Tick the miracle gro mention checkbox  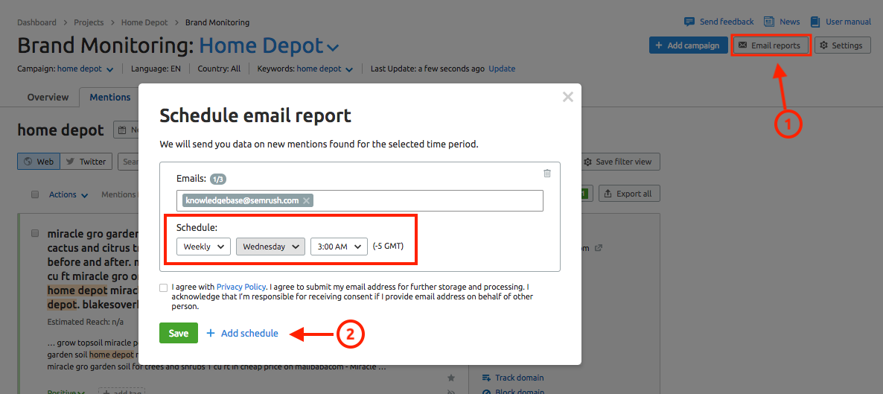(x=35, y=233)
